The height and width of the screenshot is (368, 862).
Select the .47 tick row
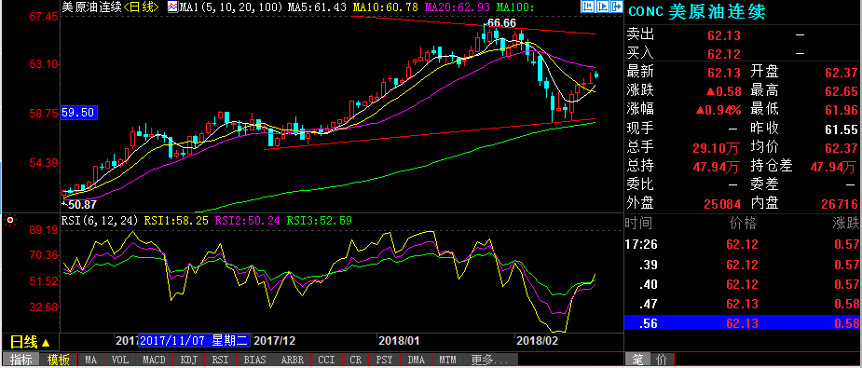[x=743, y=303]
